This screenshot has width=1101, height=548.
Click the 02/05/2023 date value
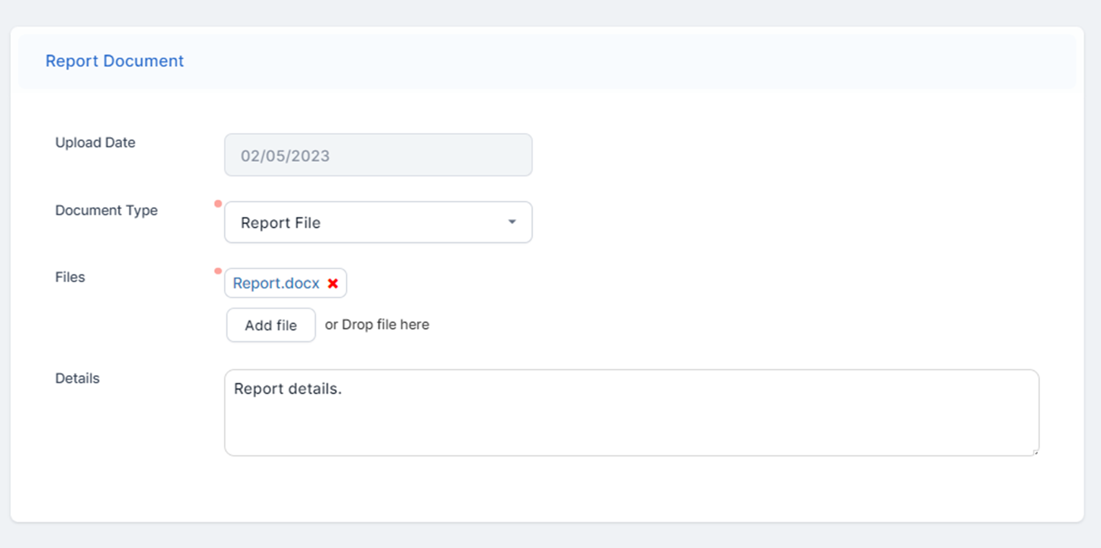(285, 156)
